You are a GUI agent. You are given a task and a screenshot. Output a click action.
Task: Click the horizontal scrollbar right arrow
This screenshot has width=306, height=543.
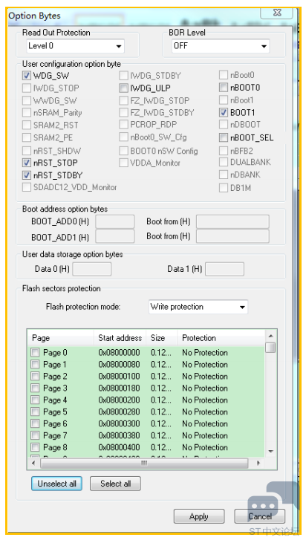(258, 463)
